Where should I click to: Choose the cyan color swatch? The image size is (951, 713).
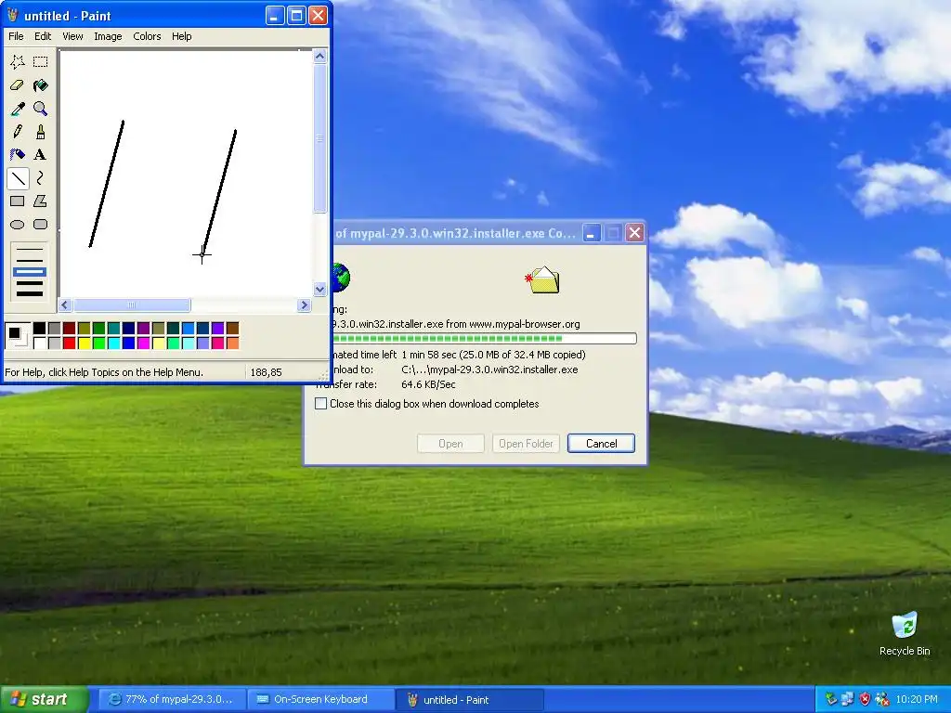tap(113, 344)
